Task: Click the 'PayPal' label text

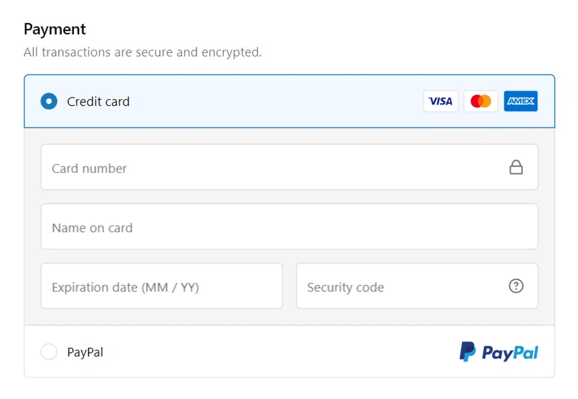Action: click(85, 352)
